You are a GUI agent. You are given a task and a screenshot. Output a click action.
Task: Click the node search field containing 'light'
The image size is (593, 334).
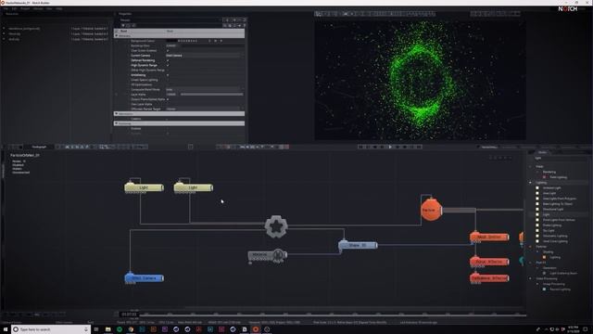point(560,158)
